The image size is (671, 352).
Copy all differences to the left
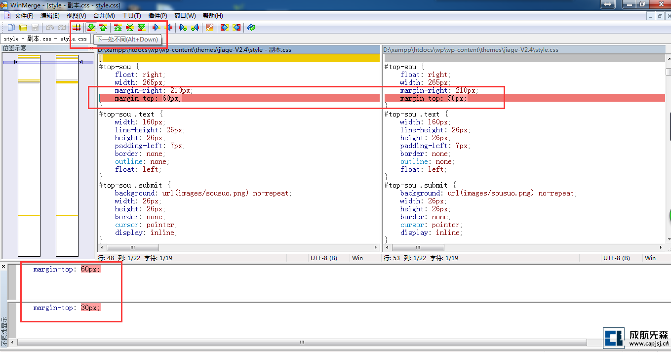[x=237, y=28]
